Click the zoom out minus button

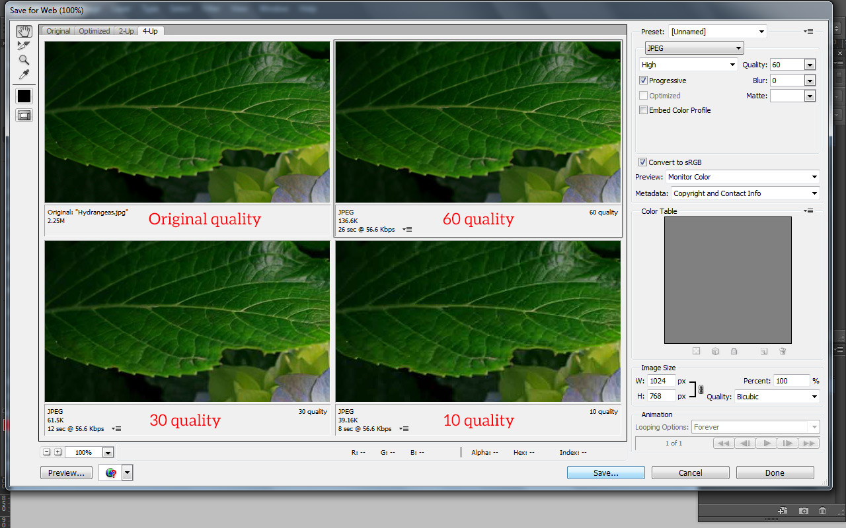click(46, 452)
